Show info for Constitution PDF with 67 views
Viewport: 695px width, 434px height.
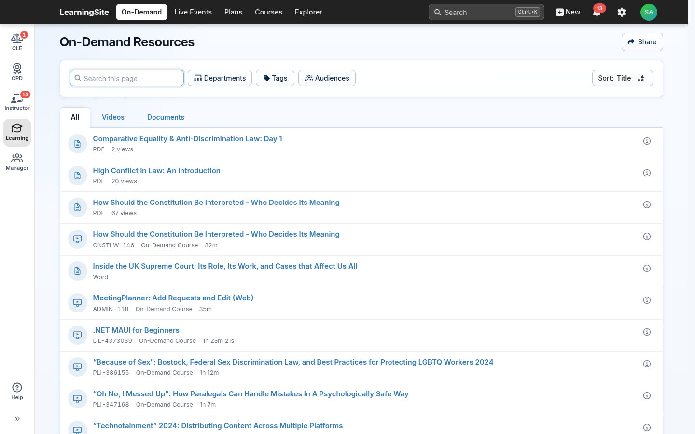coord(647,205)
